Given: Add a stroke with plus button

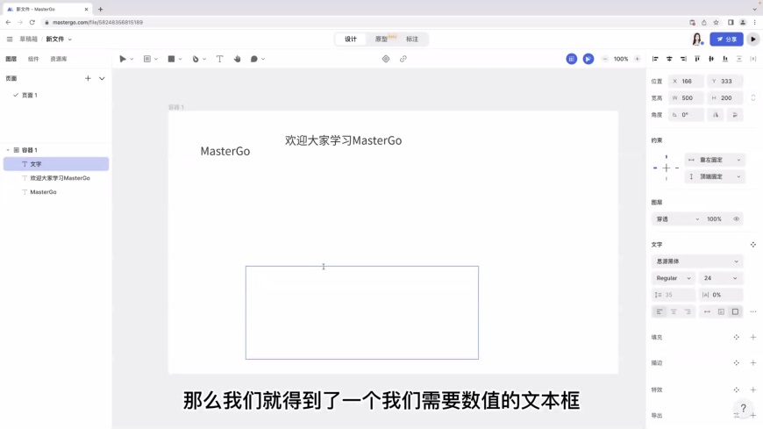Looking at the screenshot, I should pos(752,363).
